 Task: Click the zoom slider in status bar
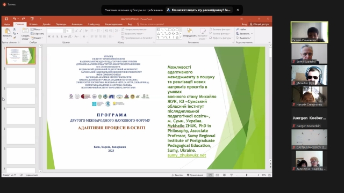247,175
